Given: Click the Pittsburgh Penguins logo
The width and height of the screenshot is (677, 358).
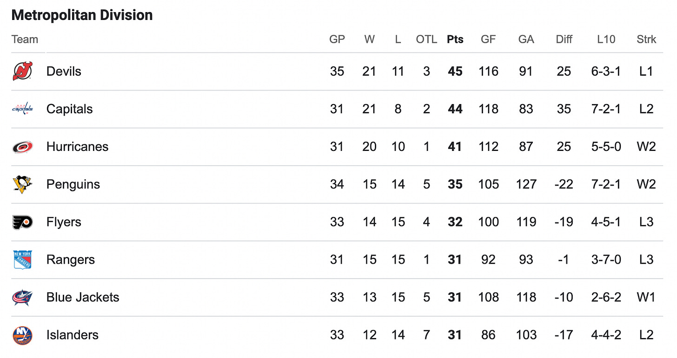Looking at the screenshot, I should point(22,184).
